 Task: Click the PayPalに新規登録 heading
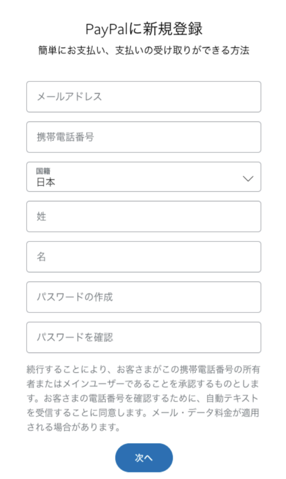point(144,29)
